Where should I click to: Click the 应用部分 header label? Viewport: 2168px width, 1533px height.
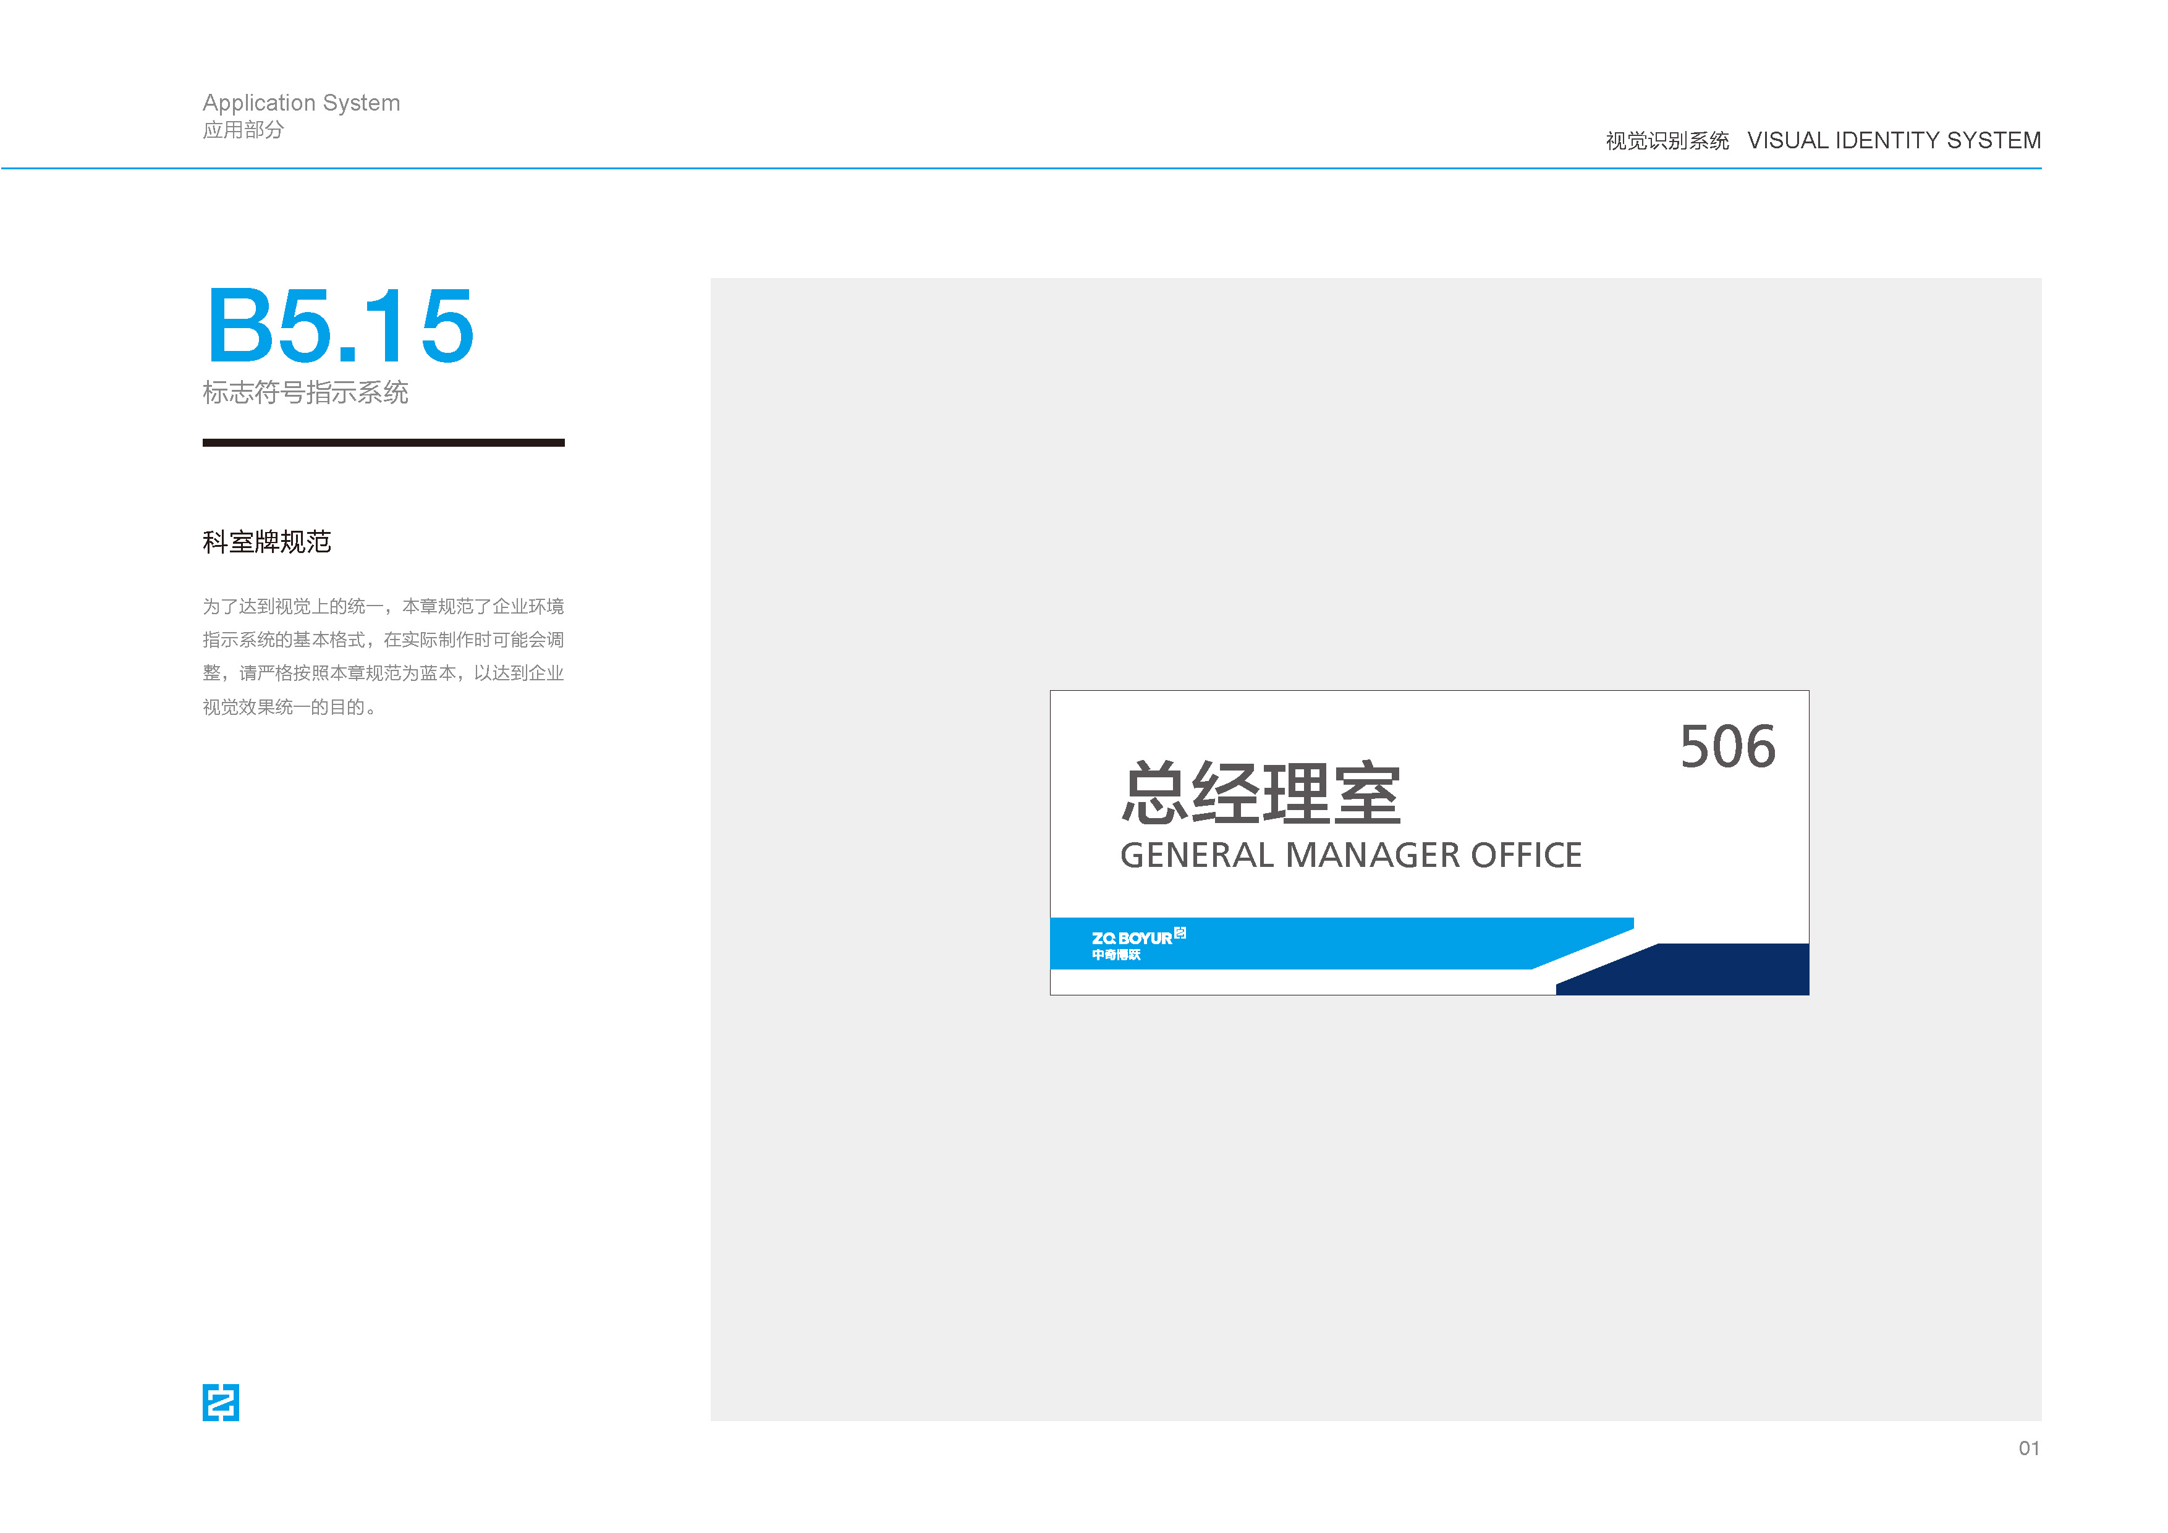pos(243,130)
